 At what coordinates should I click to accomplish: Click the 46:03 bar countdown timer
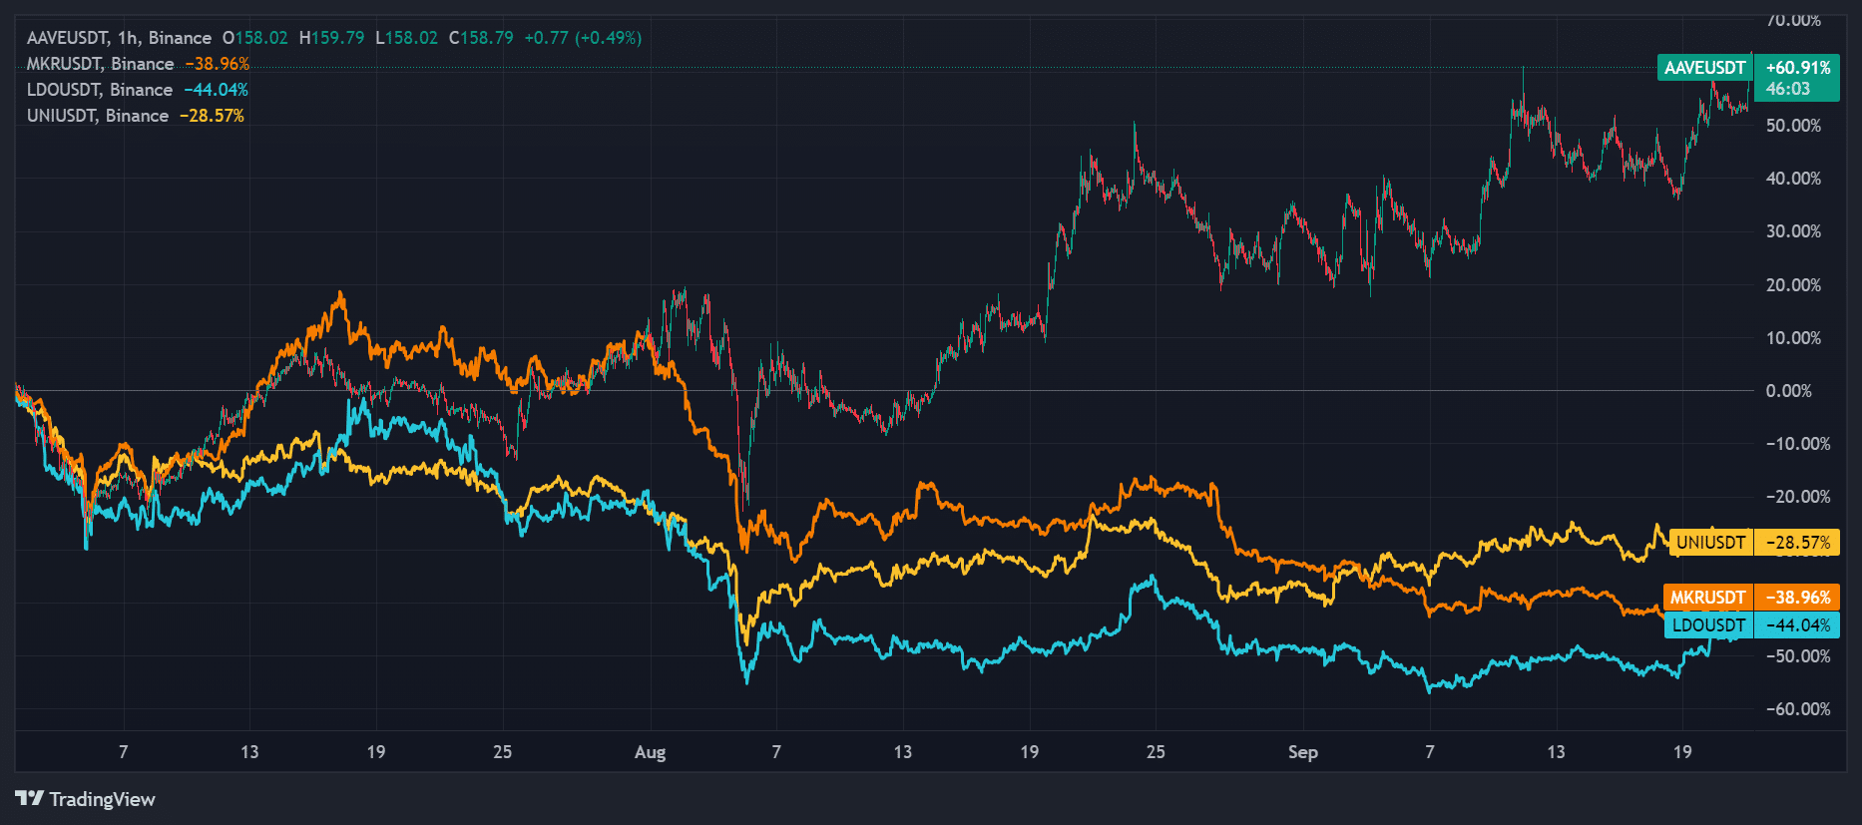(1787, 89)
